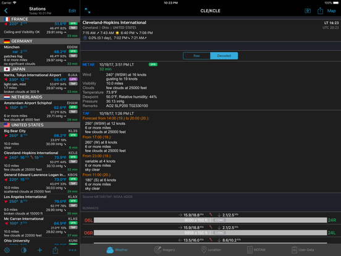Click the 'From 17:00 (19.):' forecast heading
This screenshot has height=256, width=341.
click(x=97, y=137)
